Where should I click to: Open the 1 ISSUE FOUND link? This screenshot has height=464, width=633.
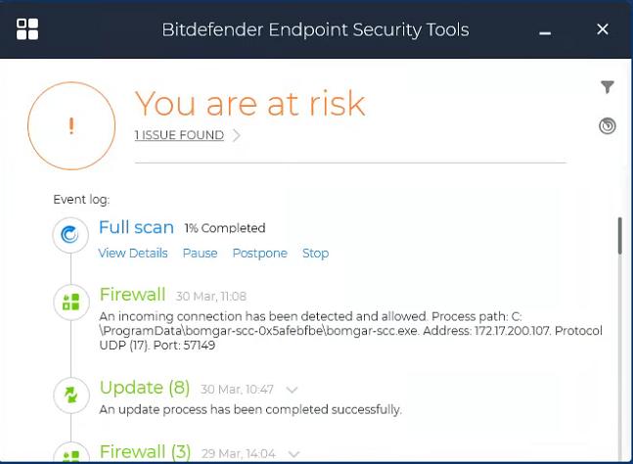tap(179, 136)
